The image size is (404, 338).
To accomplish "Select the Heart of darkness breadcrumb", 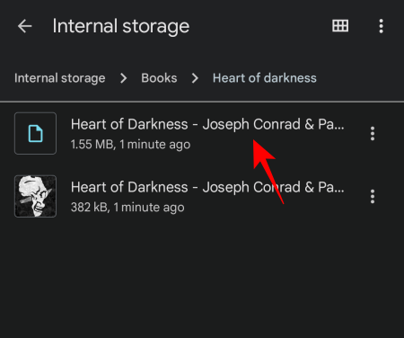I will (265, 78).
